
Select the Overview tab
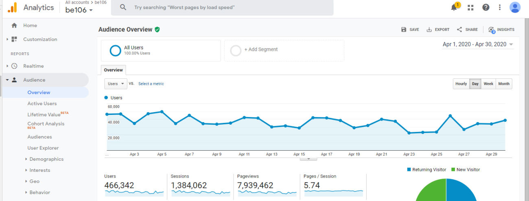(x=113, y=70)
